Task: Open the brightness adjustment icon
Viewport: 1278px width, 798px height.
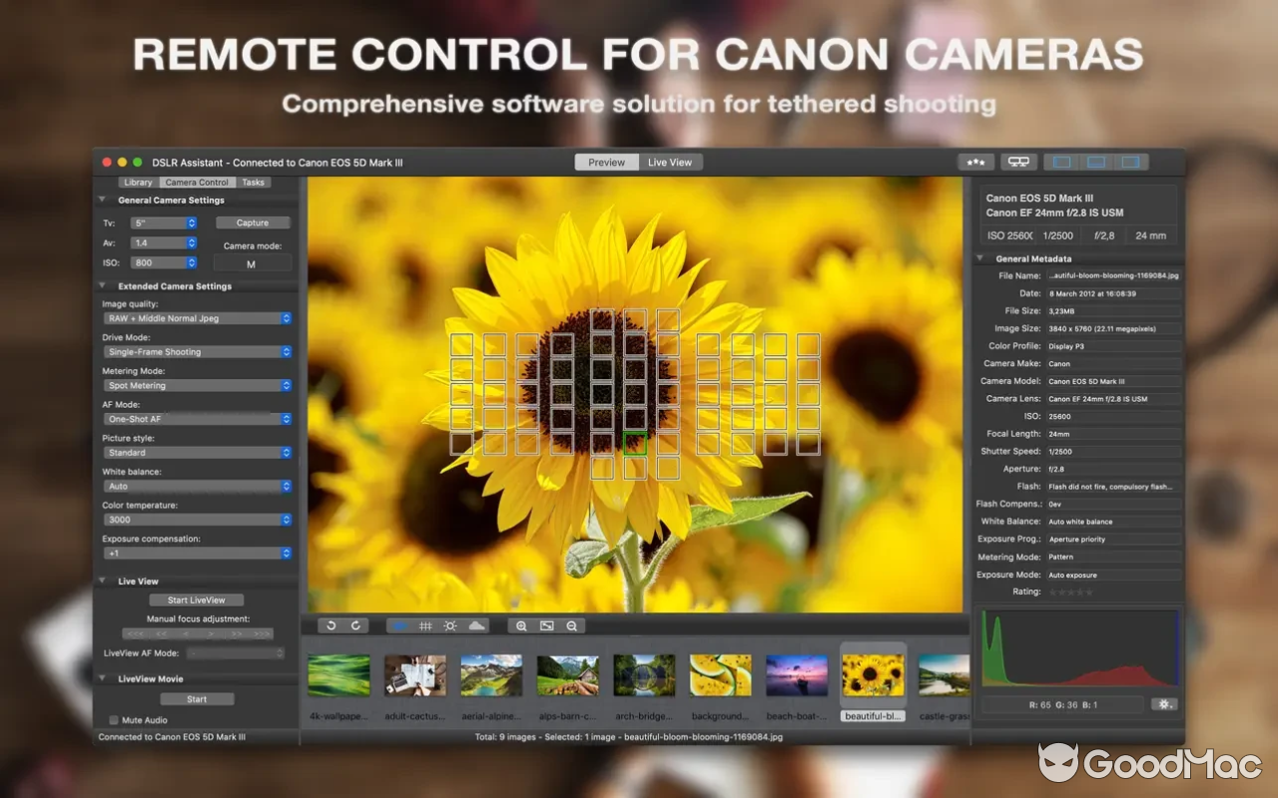Action: tap(451, 625)
